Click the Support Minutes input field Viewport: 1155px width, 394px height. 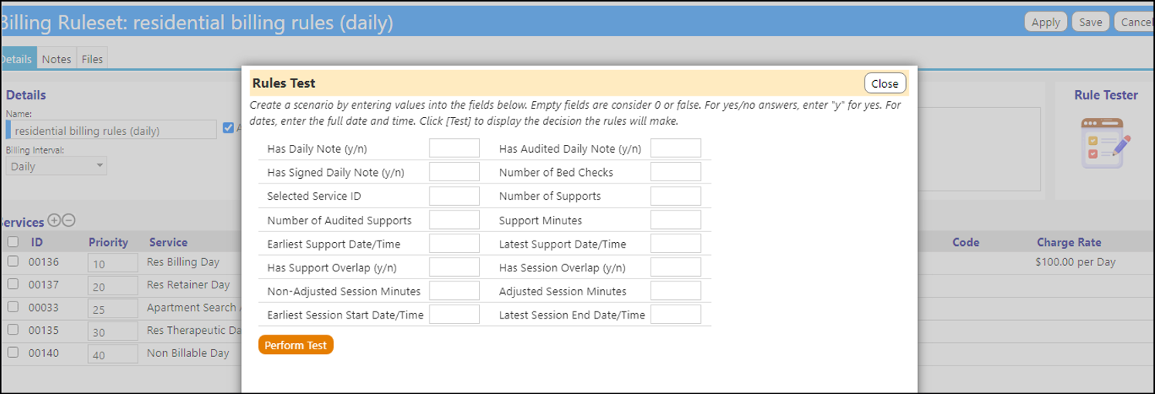(x=676, y=220)
